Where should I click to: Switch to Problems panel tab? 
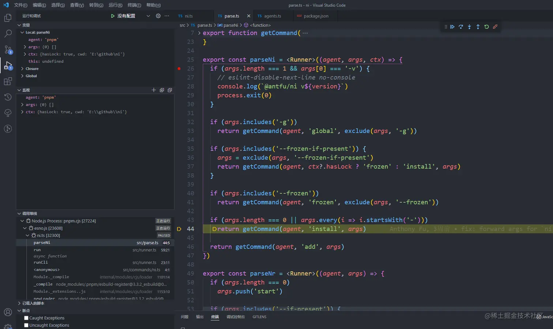[184, 317]
